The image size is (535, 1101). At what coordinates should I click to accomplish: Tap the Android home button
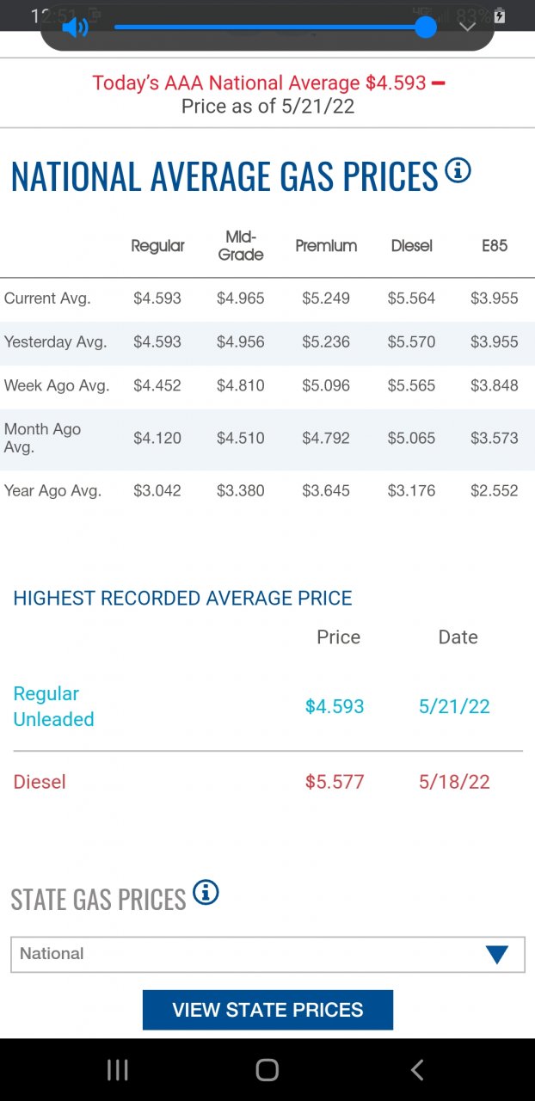coord(267,1070)
